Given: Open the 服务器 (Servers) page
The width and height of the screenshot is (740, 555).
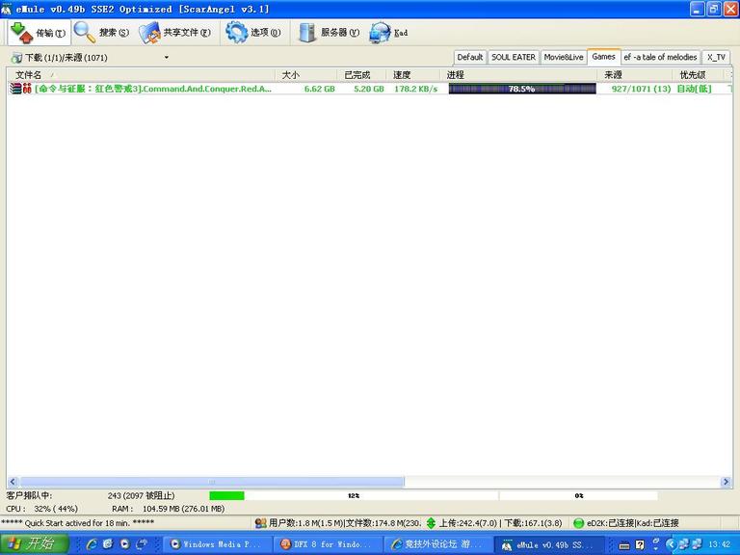Looking at the screenshot, I should (x=329, y=33).
